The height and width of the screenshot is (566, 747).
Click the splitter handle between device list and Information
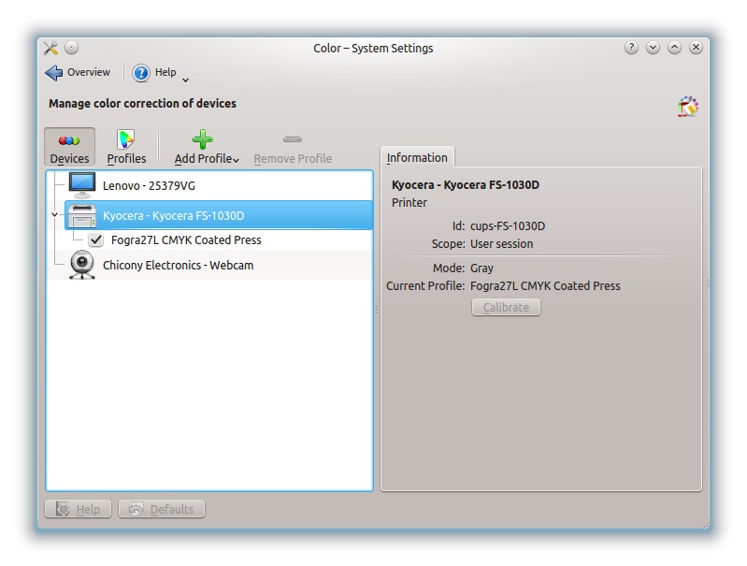pyautogui.click(x=378, y=311)
